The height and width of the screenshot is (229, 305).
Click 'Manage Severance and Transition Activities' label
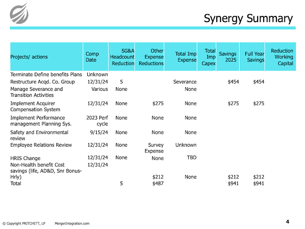(37, 92)
